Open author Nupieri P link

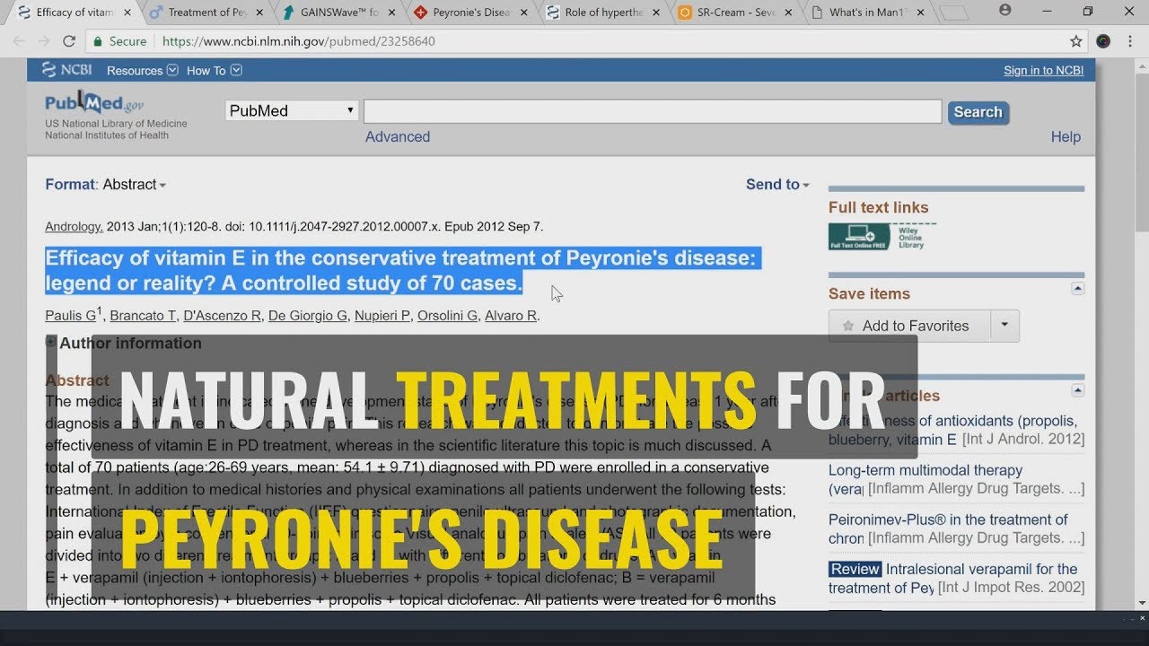pyautogui.click(x=382, y=316)
